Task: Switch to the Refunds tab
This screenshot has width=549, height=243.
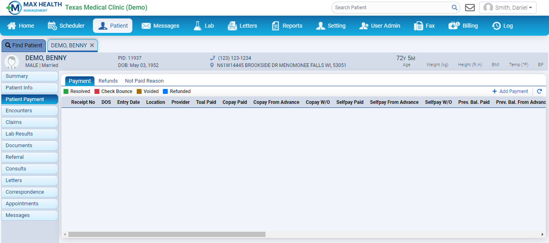Action: (x=108, y=81)
